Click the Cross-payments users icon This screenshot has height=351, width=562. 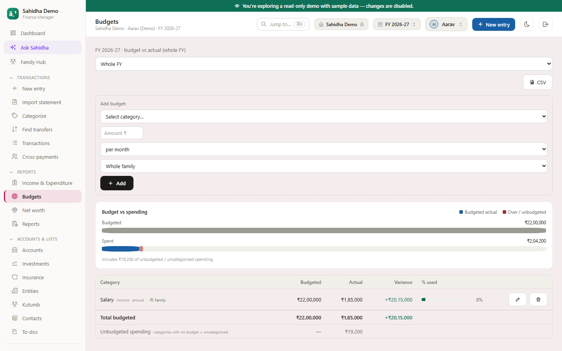(15, 157)
